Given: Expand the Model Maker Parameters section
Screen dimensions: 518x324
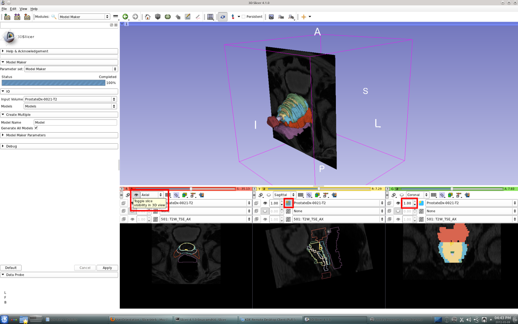Looking at the screenshot, I should 59,135.
